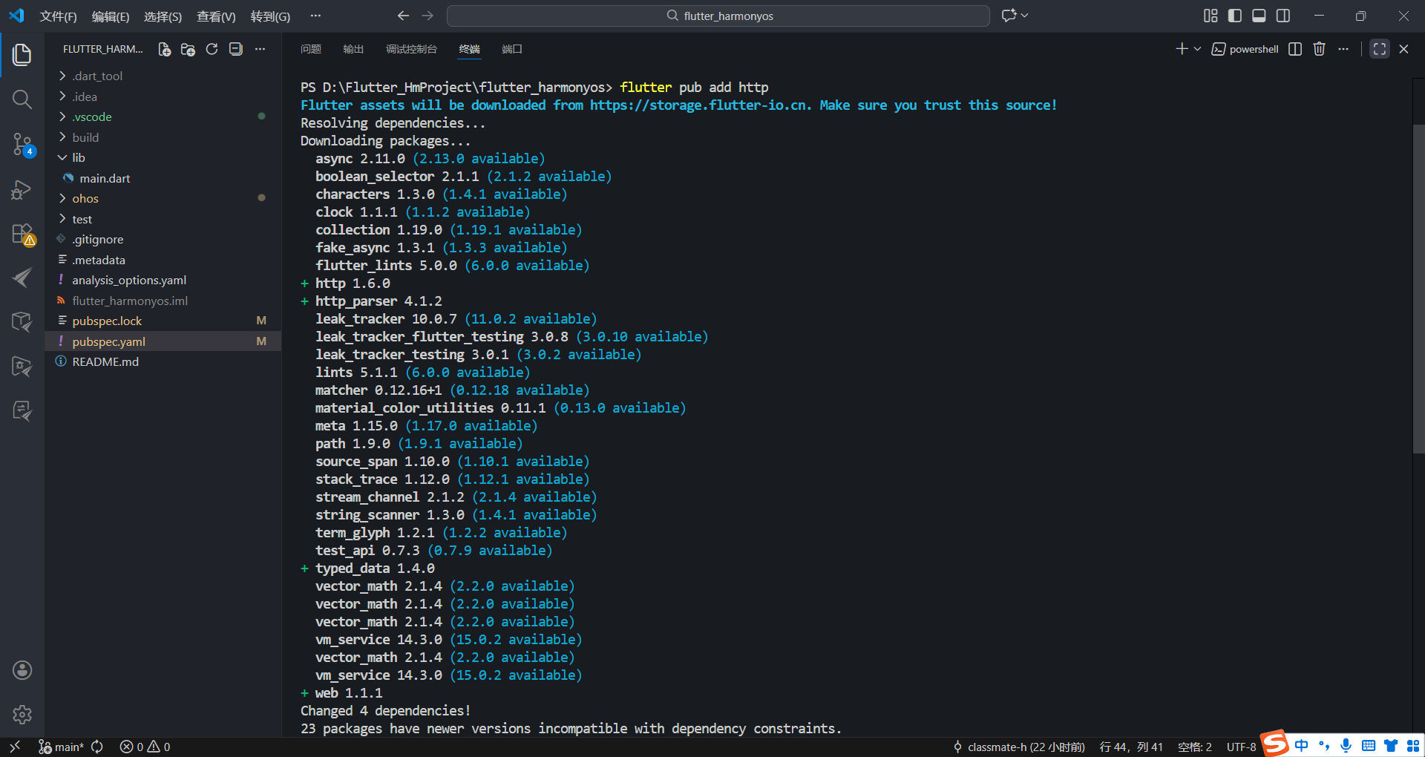Open remote window from status bar

tap(15, 747)
